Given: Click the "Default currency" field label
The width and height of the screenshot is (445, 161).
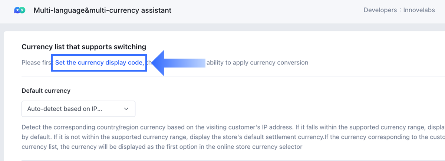Looking at the screenshot, I should pos(46,91).
